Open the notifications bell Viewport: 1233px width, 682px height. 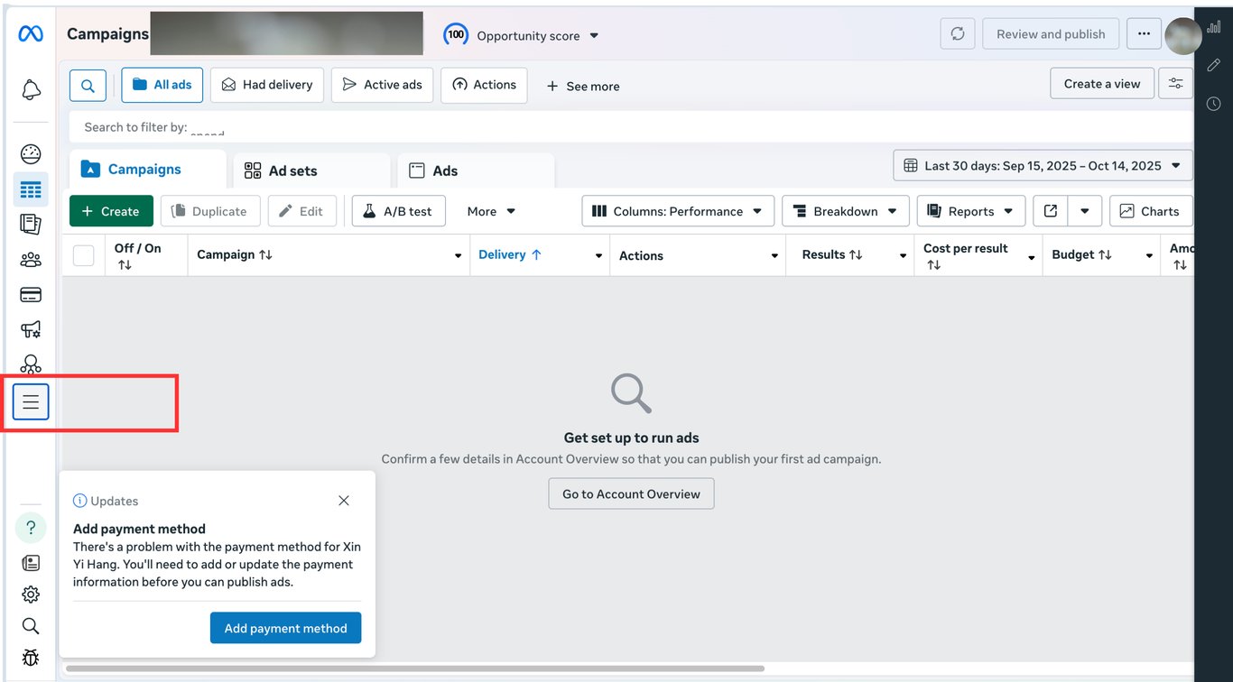[x=31, y=89]
